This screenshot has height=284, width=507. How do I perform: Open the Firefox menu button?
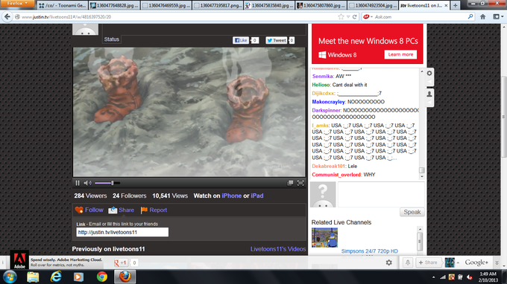[x=17, y=4]
